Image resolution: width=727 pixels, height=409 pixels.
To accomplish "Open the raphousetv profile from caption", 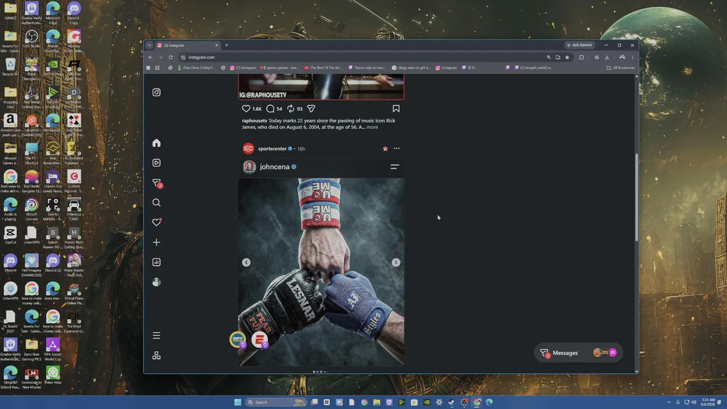I will tap(254, 120).
